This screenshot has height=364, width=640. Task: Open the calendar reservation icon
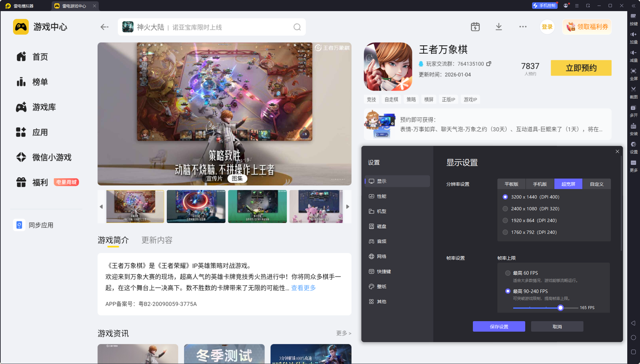475,27
